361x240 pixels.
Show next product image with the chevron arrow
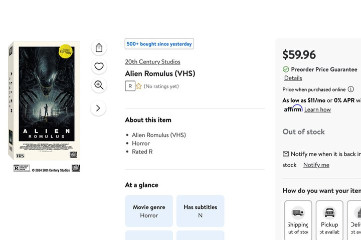point(98,108)
